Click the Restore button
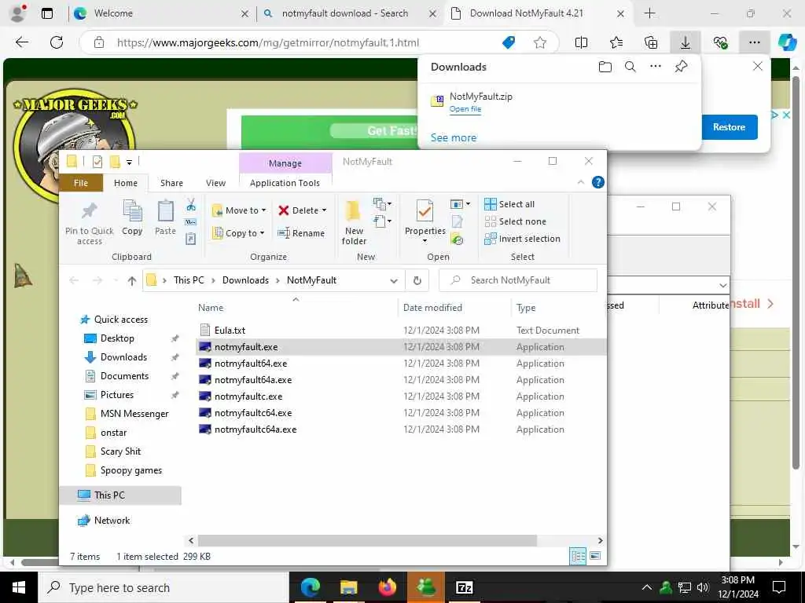This screenshot has width=805, height=603. point(729,127)
